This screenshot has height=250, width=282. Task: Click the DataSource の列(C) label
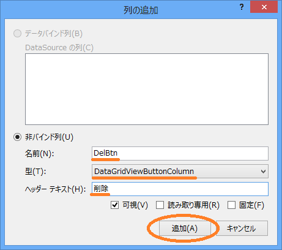pyautogui.click(x=59, y=48)
